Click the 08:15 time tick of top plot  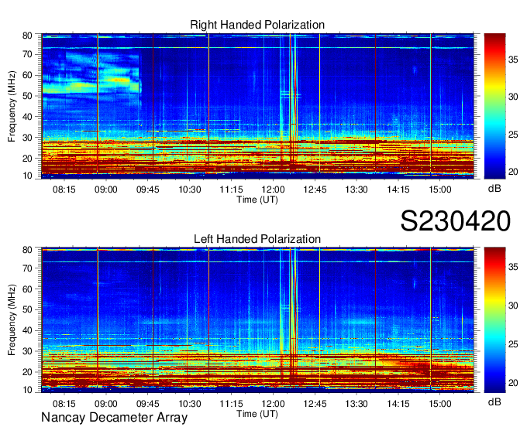pyautogui.click(x=64, y=190)
